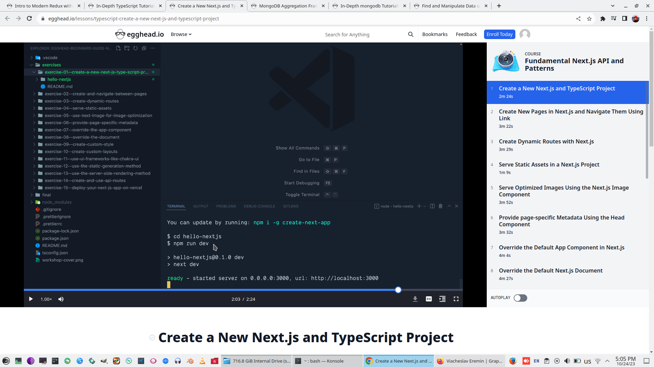Open the MongoDB Aggregation browser tab

pyautogui.click(x=288, y=6)
